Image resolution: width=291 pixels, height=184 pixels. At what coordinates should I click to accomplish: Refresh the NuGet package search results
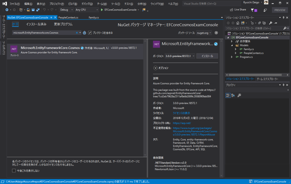click(x=84, y=33)
